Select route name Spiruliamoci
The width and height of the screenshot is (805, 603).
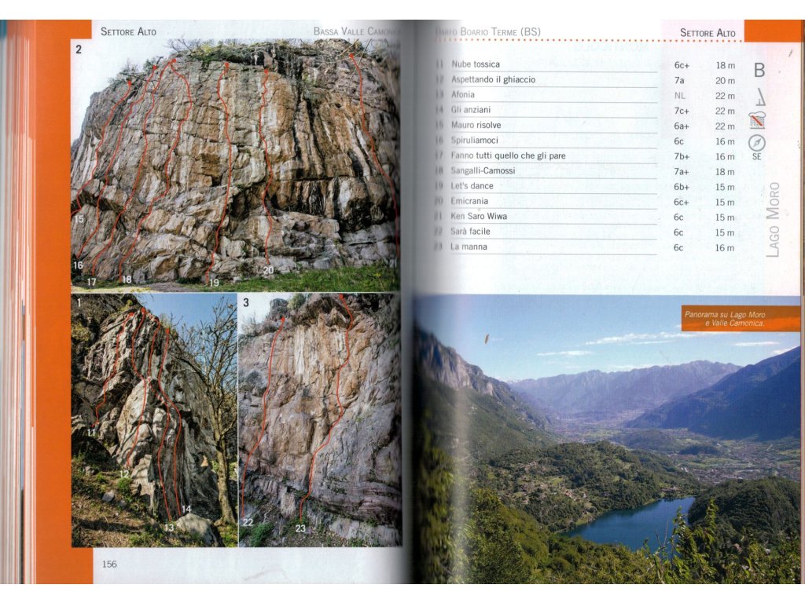coord(474,140)
